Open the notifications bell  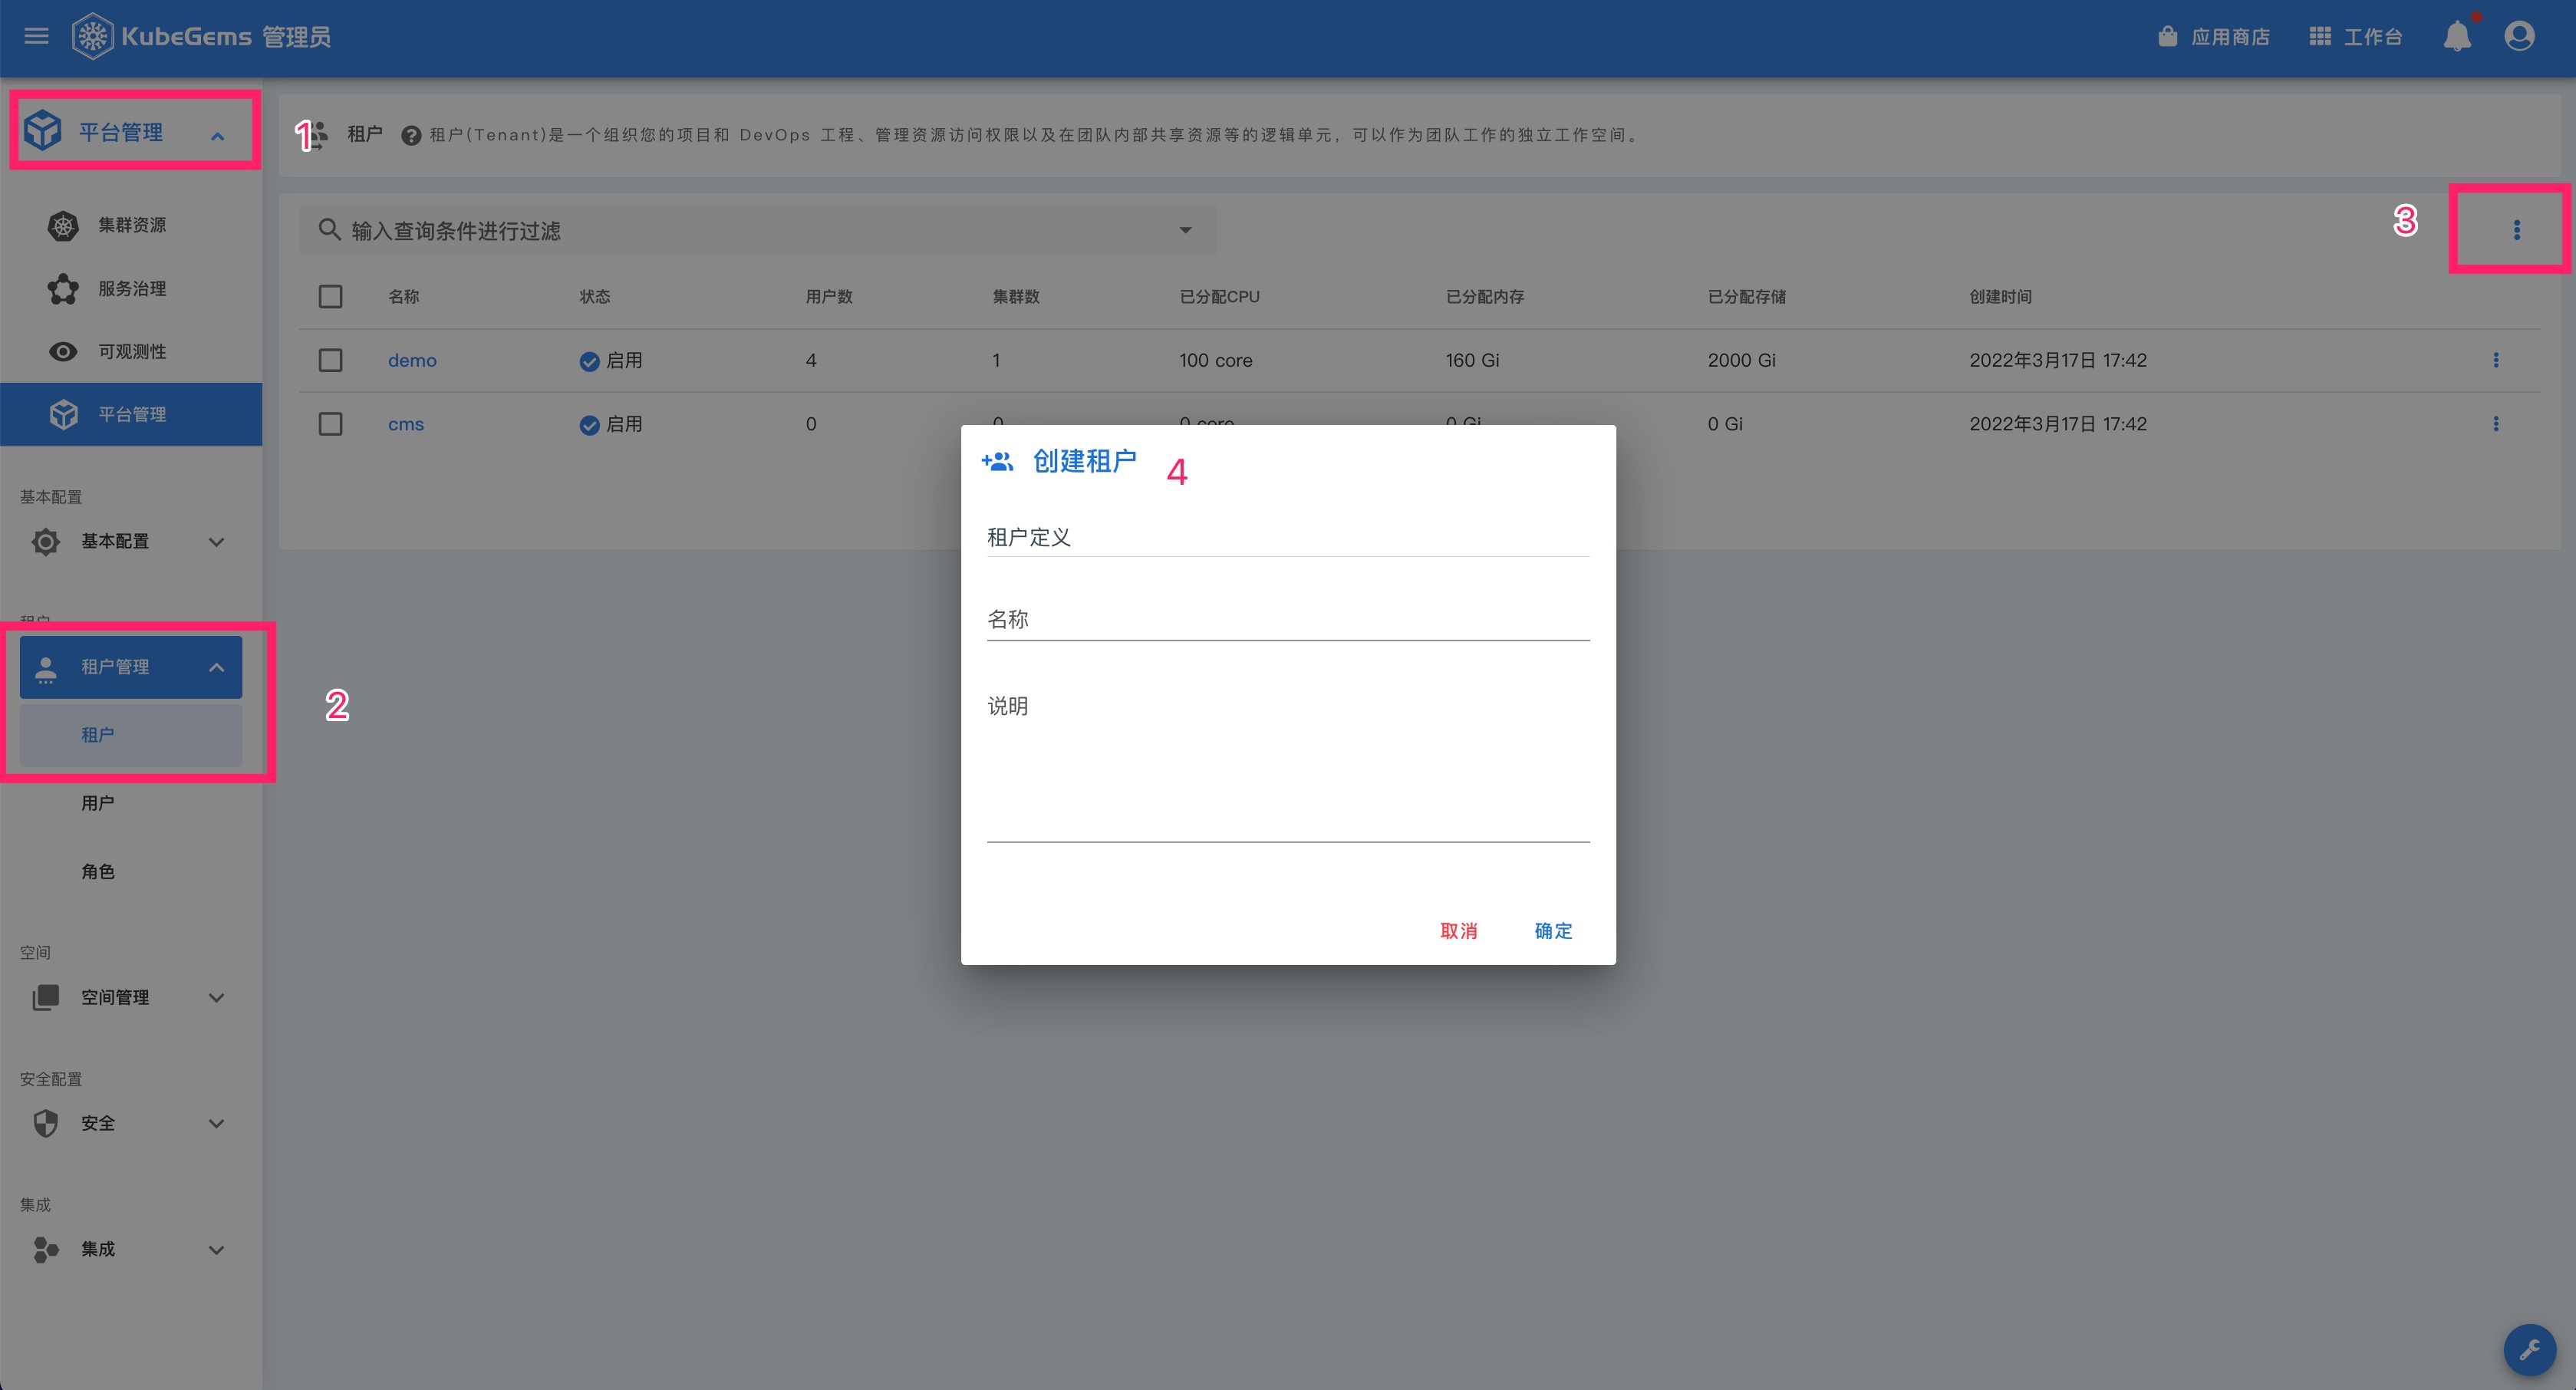(x=2456, y=37)
